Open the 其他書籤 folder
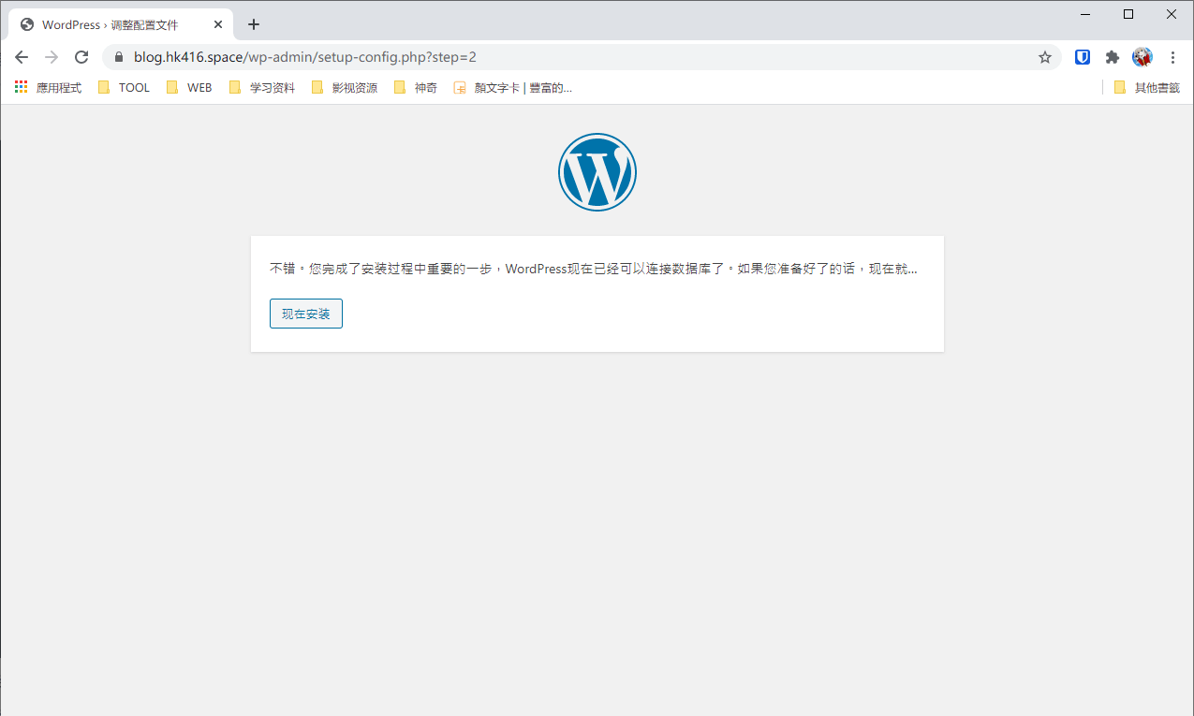1194x716 pixels. coord(1147,87)
